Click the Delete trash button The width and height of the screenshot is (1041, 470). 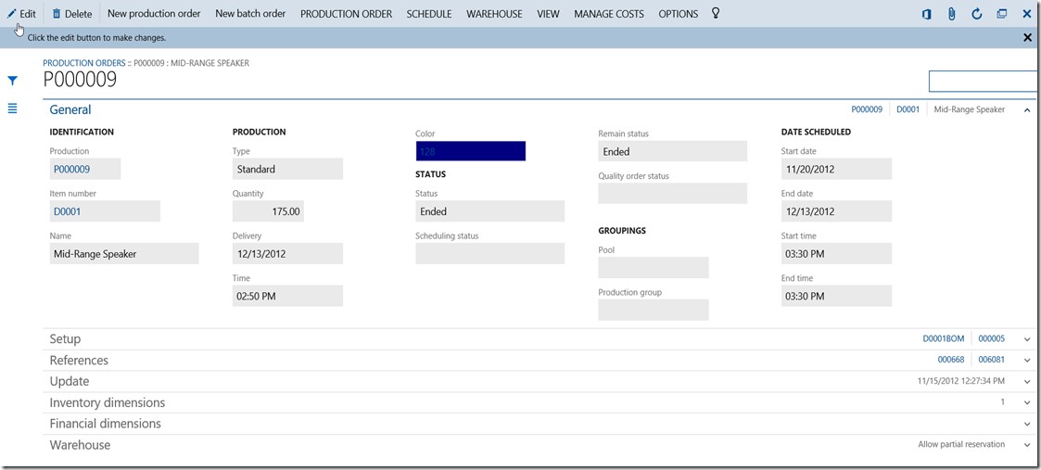click(x=71, y=14)
